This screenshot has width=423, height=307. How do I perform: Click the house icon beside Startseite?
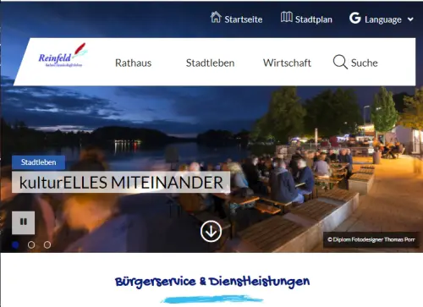216,17
